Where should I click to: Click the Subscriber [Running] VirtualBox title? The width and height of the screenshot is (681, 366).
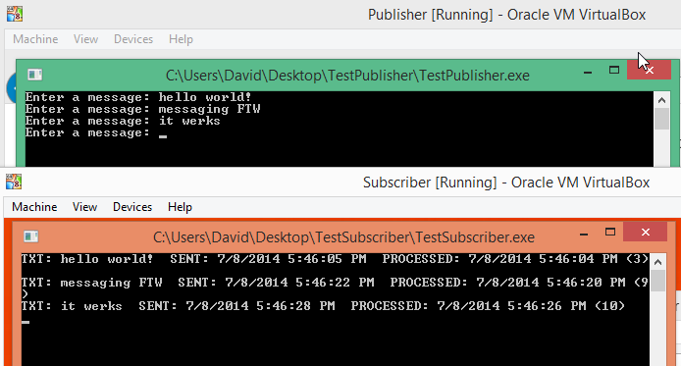tap(506, 183)
